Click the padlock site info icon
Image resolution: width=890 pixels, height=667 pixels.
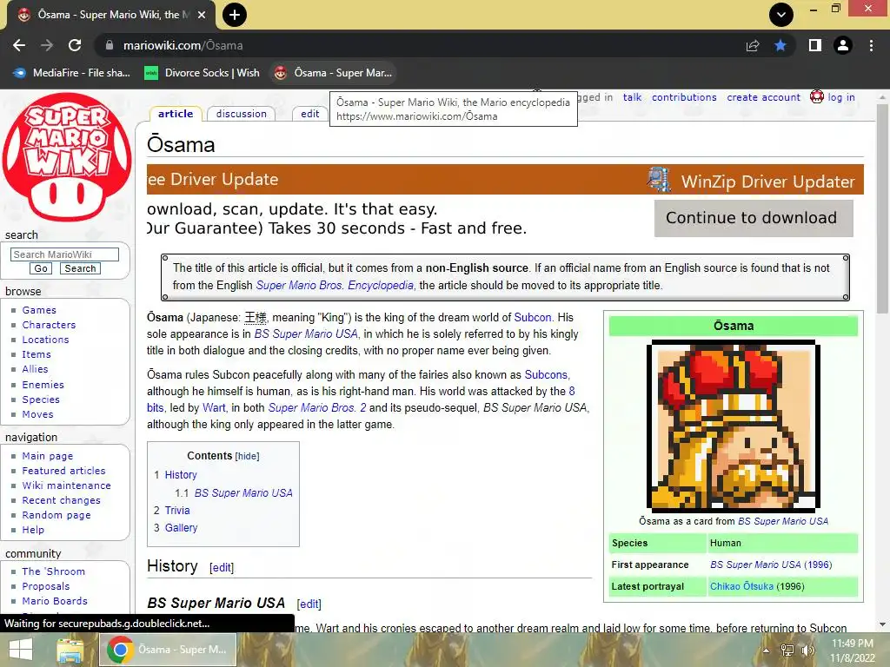110,45
